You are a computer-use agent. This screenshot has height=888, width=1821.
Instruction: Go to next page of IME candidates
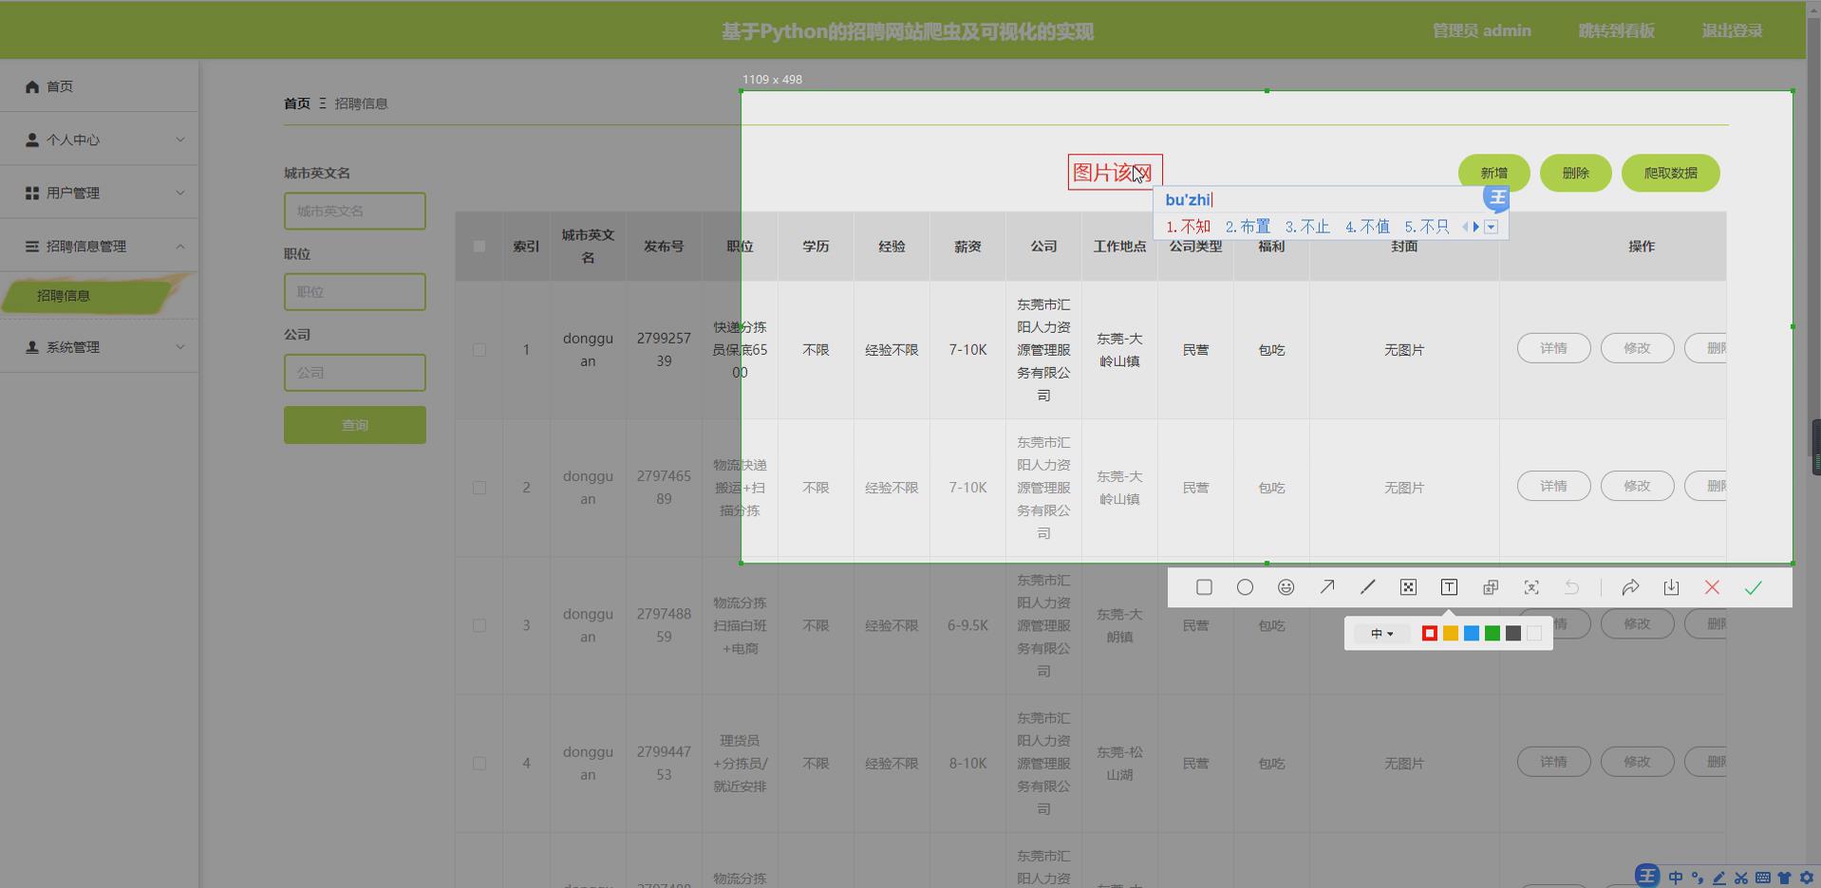1476,227
